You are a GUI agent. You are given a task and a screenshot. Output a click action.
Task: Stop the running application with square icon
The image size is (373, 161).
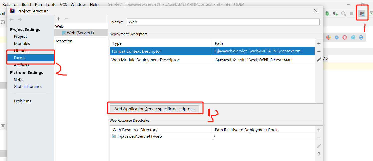point(351,13)
